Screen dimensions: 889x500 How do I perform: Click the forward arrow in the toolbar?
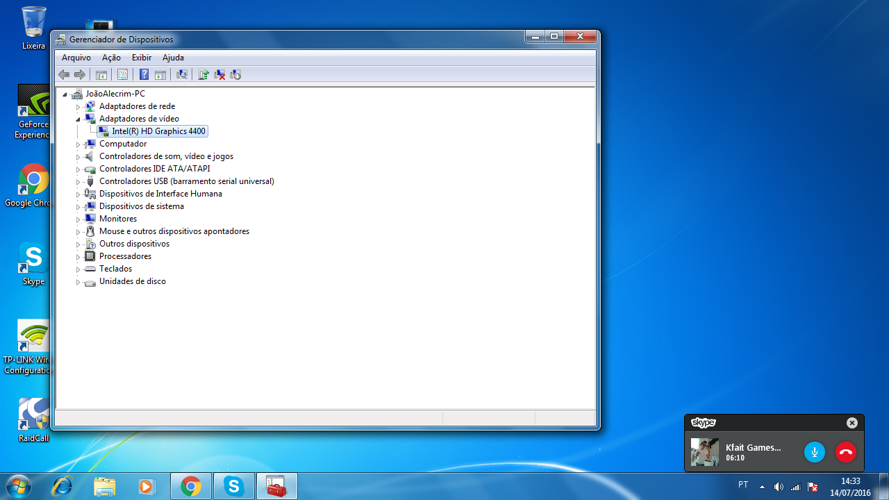tap(80, 74)
